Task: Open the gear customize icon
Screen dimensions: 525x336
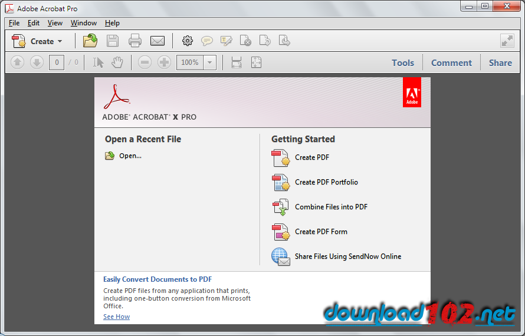Action: [188, 41]
